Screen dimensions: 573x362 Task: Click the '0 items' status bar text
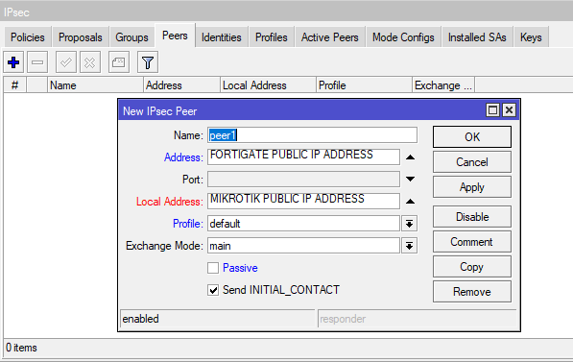point(21,348)
